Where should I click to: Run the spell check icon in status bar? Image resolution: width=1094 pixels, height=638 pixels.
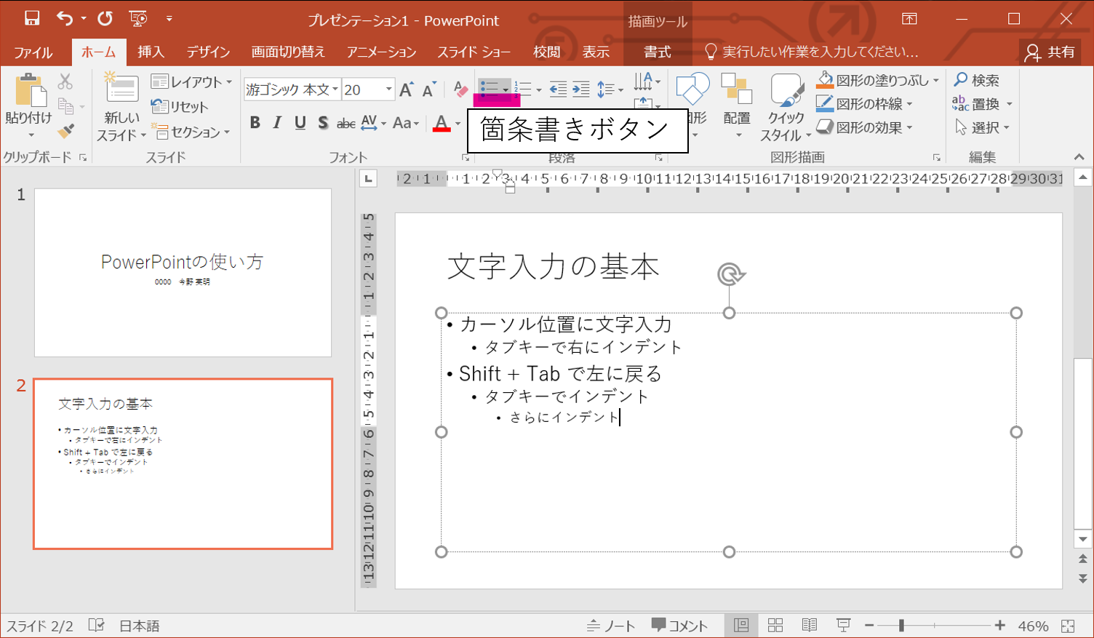pyautogui.click(x=96, y=625)
